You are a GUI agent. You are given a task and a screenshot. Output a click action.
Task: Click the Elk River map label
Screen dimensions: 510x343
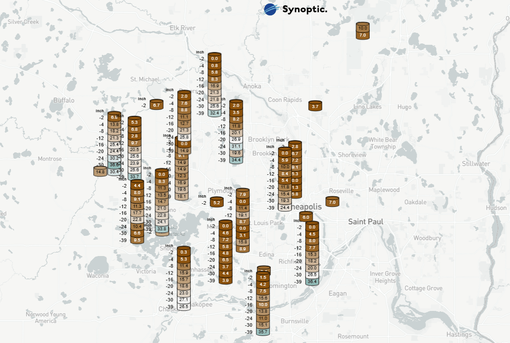point(182,28)
